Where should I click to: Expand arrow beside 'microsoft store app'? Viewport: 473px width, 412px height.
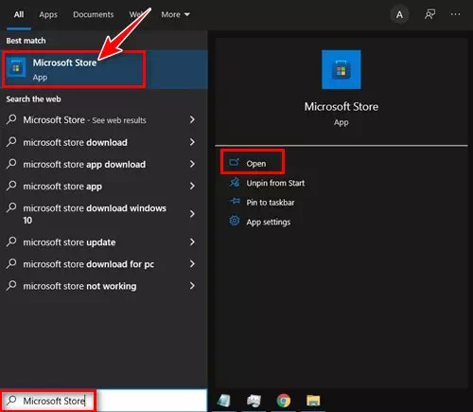pyautogui.click(x=192, y=186)
